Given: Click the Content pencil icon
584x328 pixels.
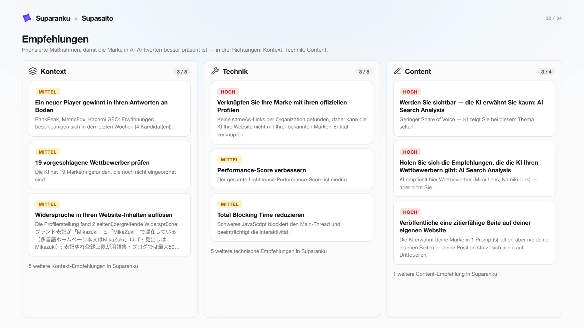Looking at the screenshot, I should pyautogui.click(x=397, y=71).
